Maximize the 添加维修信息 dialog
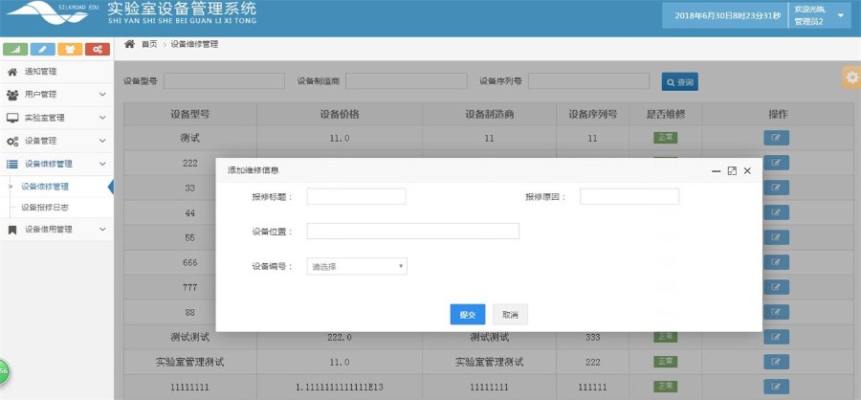Viewport: 861px width, 400px height. pyautogui.click(x=732, y=171)
